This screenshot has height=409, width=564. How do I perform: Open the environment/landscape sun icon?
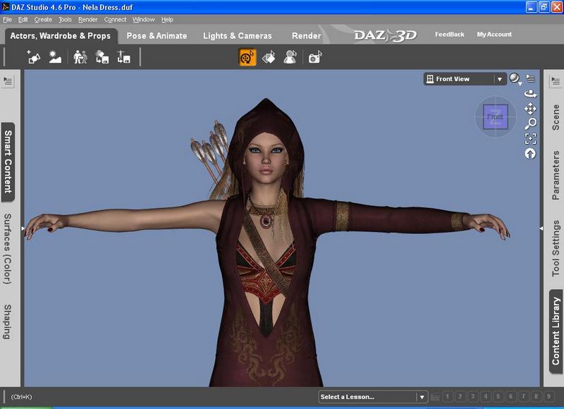coord(55,57)
